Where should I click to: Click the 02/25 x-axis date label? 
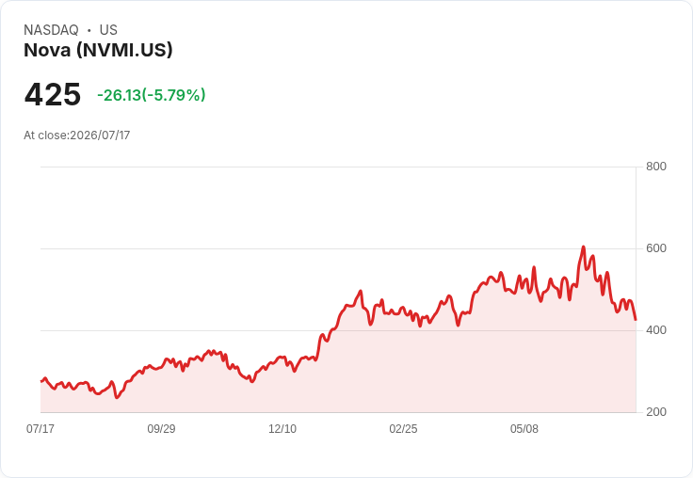coord(403,428)
